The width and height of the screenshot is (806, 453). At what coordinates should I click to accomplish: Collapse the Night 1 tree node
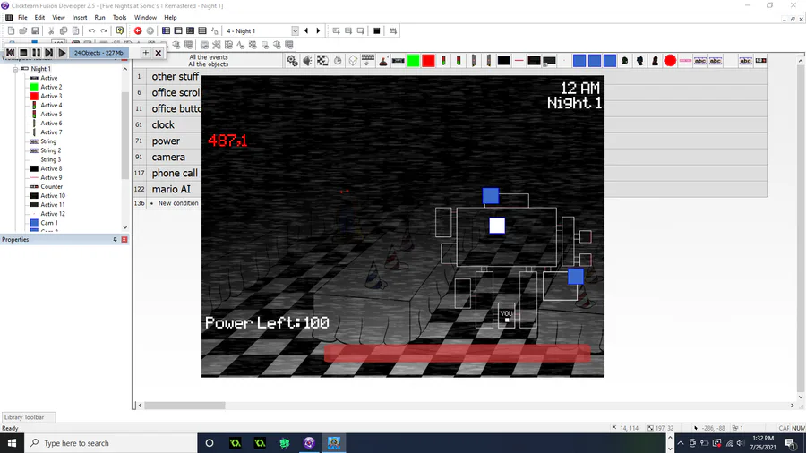pos(15,69)
